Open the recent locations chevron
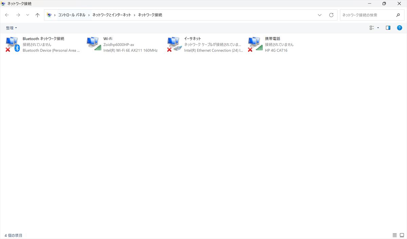The image size is (407, 239). pos(27,15)
